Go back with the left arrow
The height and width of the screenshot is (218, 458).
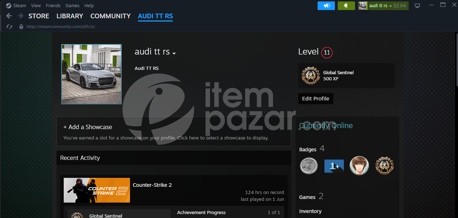pos(9,16)
